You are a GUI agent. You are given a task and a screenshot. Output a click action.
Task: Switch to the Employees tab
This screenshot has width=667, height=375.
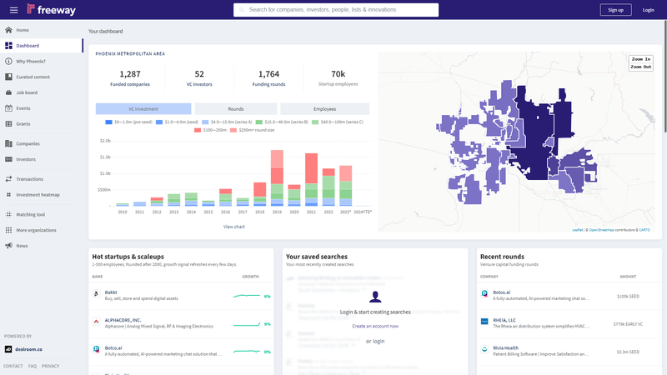324,109
